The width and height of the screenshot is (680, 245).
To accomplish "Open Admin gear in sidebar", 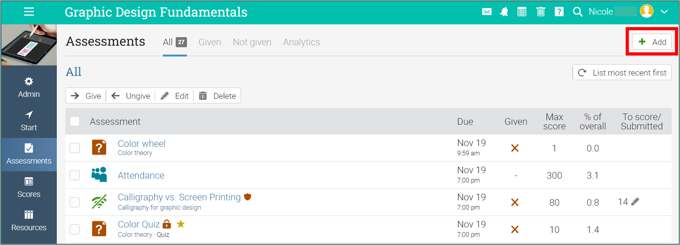I will (x=29, y=88).
